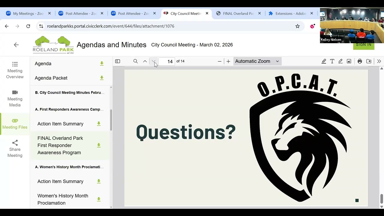384x216 pixels.
Task: Download FINAL Overland Park First Responder file
Action: [x=99, y=145]
